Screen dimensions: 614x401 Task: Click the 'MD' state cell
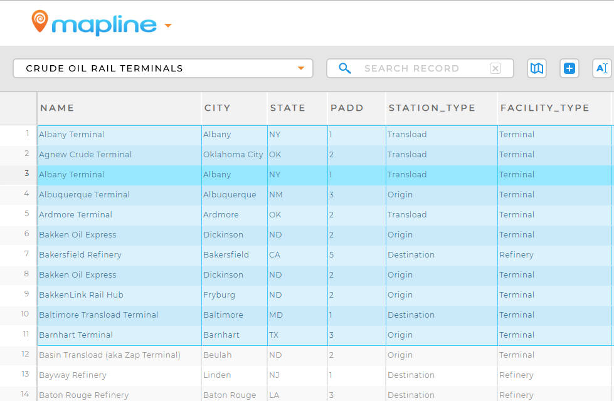[x=297, y=315]
